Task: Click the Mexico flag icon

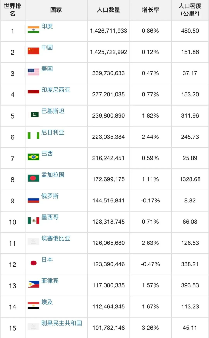Action: click(33, 220)
